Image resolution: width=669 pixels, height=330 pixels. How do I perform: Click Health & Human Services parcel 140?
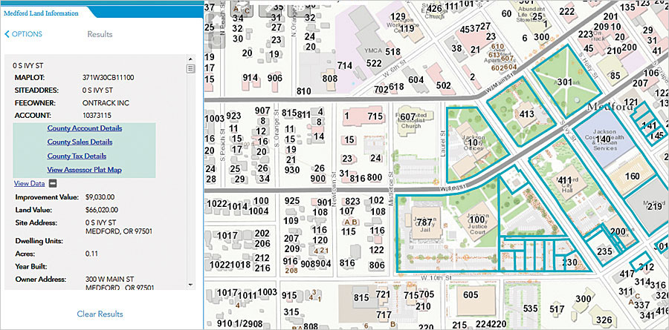pos(603,139)
